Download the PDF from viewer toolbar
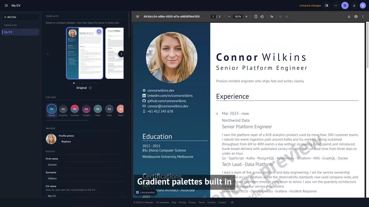Viewport: 369px width, 207px height. (349, 17)
